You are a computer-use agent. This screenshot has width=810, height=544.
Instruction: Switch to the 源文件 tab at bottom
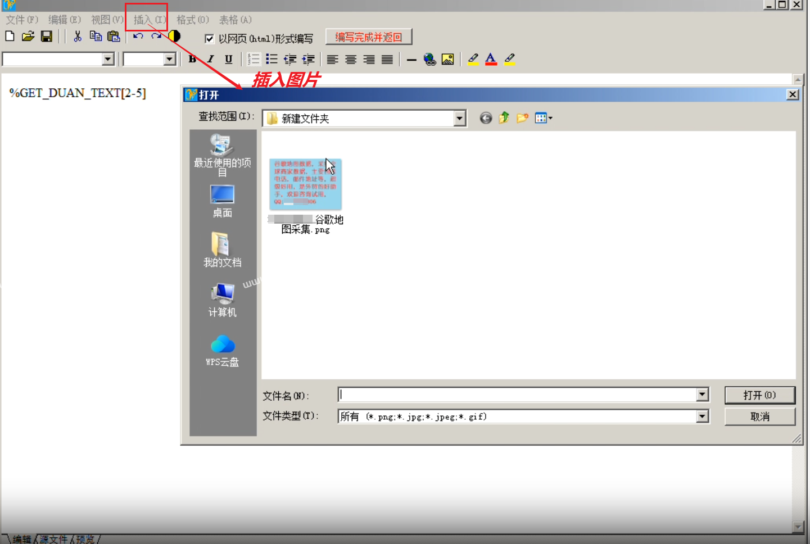point(53,539)
